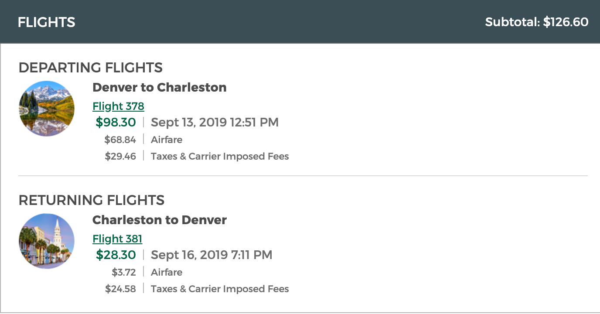Click the $68.84 airfare amount

point(120,140)
